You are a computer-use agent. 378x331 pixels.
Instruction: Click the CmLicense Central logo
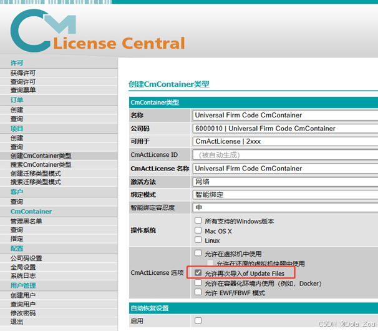tap(98, 31)
